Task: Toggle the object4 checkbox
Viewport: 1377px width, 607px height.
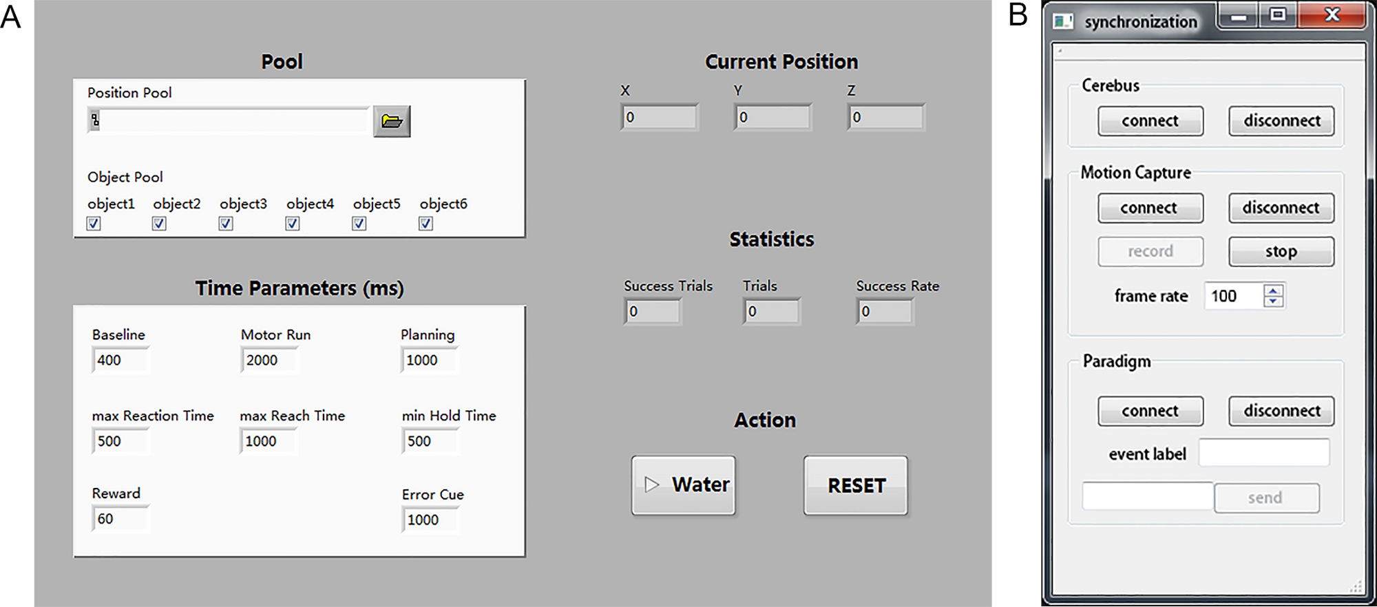Action: click(x=293, y=224)
